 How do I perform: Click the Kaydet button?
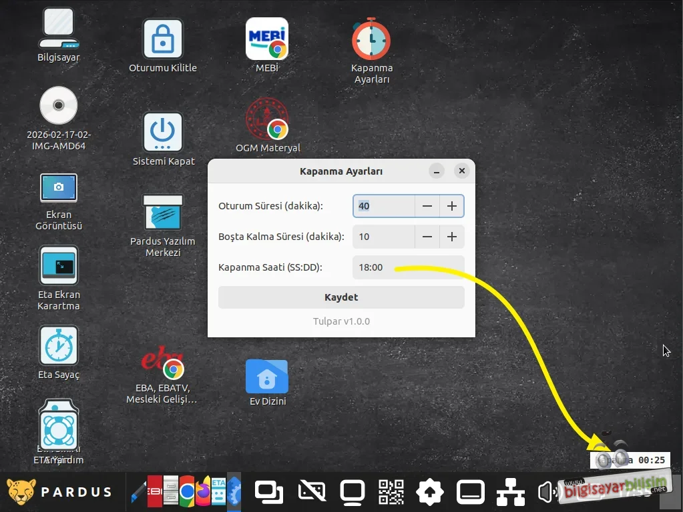click(341, 297)
